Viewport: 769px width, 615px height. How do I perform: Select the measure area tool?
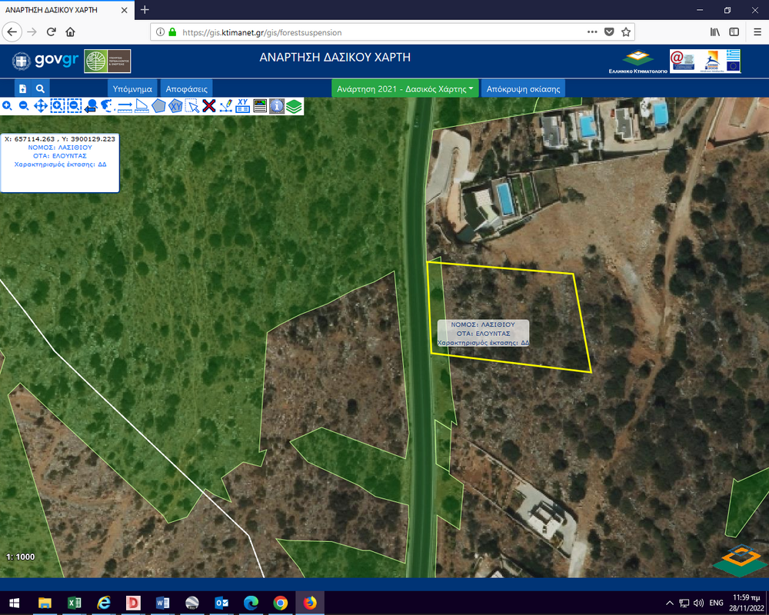(x=141, y=106)
